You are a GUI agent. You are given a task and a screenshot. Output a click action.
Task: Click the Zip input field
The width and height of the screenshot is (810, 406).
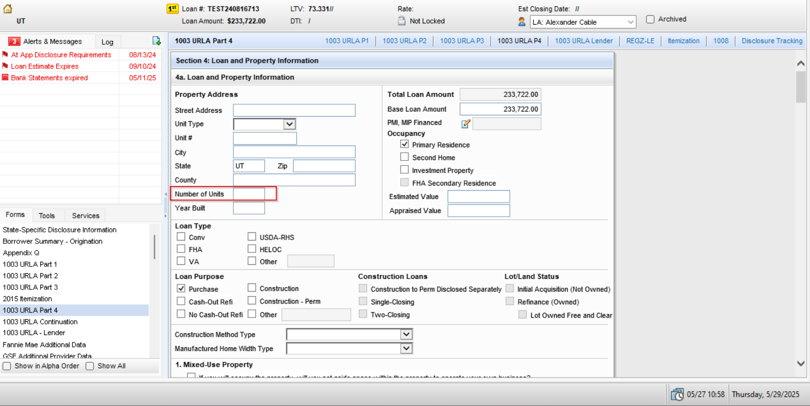coord(324,166)
